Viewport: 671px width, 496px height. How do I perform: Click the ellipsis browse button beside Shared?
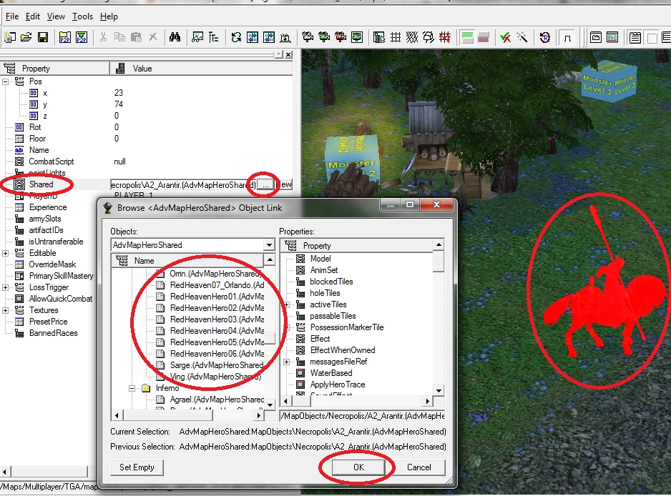265,184
